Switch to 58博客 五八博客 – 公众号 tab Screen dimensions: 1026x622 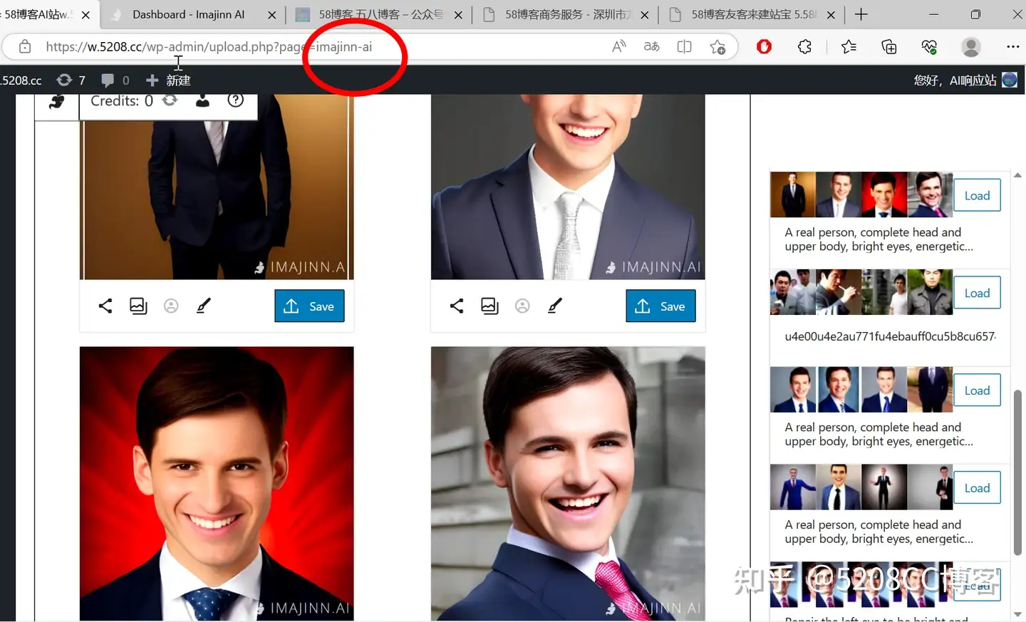(x=380, y=14)
